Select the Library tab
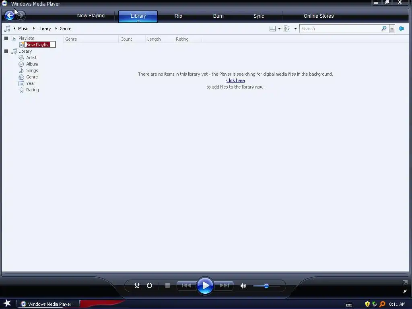This screenshot has height=309, width=412. [x=138, y=16]
